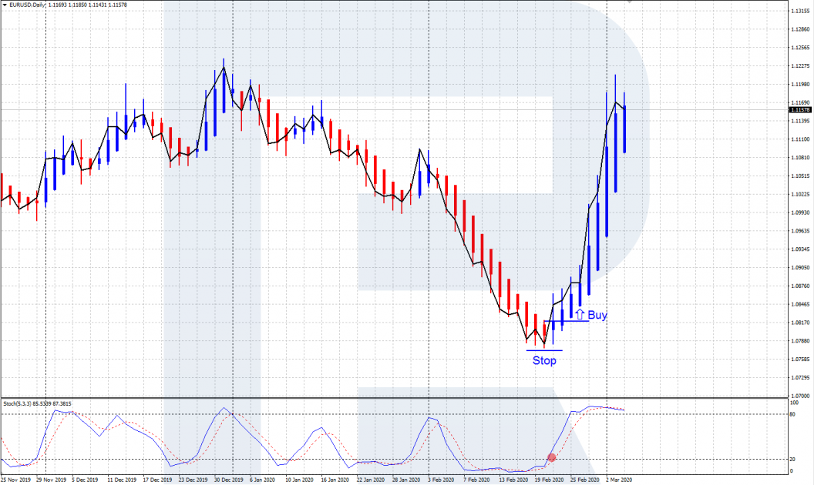Image resolution: width=814 pixels, height=485 pixels.
Task: Click the Stochastic 80 level label
Action: (794, 414)
